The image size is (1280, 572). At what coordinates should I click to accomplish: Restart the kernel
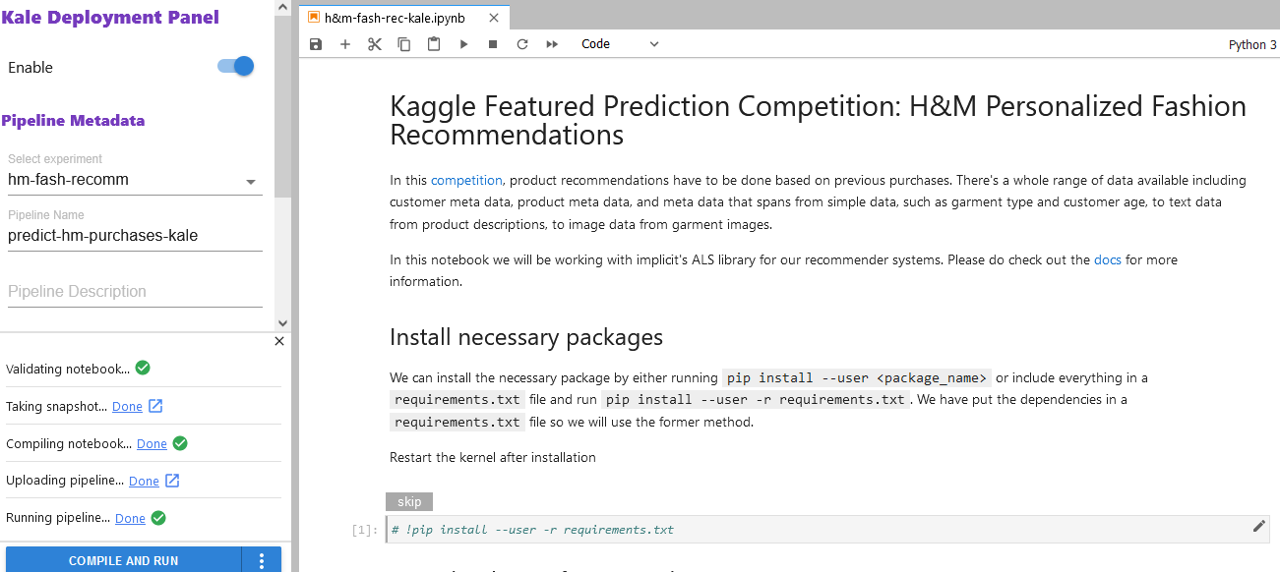click(x=522, y=44)
